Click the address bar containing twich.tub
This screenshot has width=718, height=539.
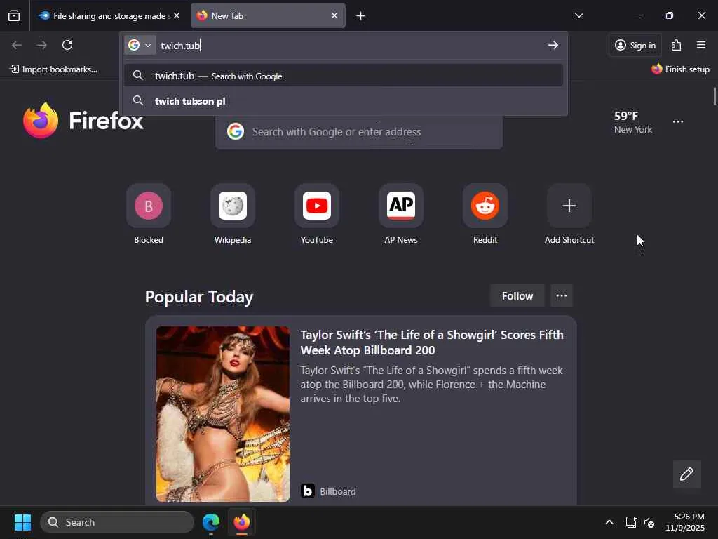tap(349, 46)
